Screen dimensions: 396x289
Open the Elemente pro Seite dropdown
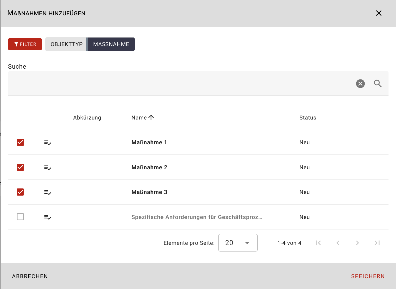click(x=238, y=243)
